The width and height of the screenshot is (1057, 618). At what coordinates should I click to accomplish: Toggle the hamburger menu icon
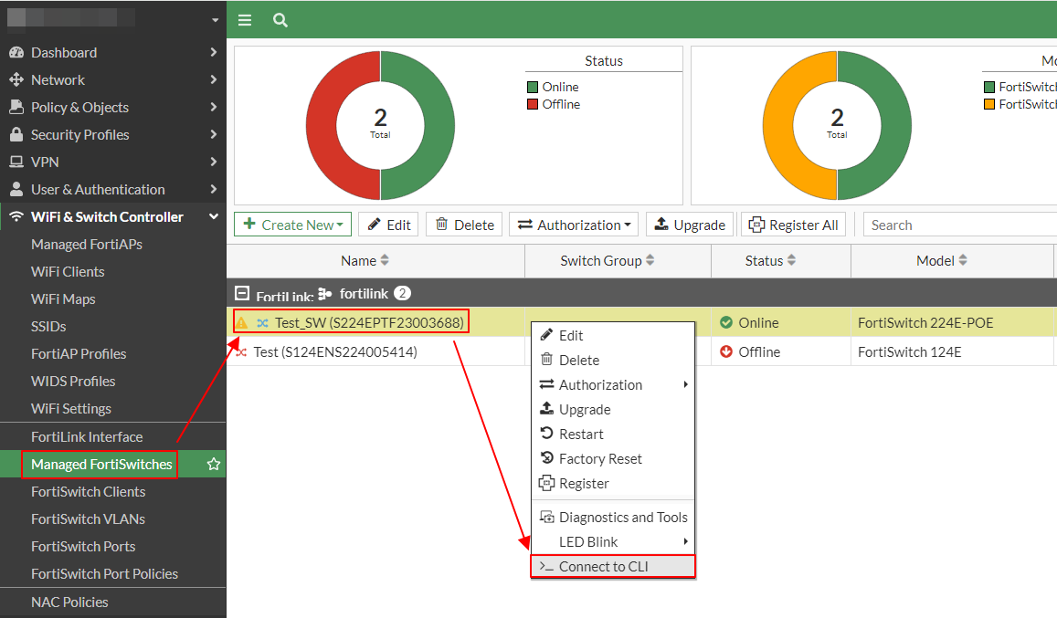(245, 20)
